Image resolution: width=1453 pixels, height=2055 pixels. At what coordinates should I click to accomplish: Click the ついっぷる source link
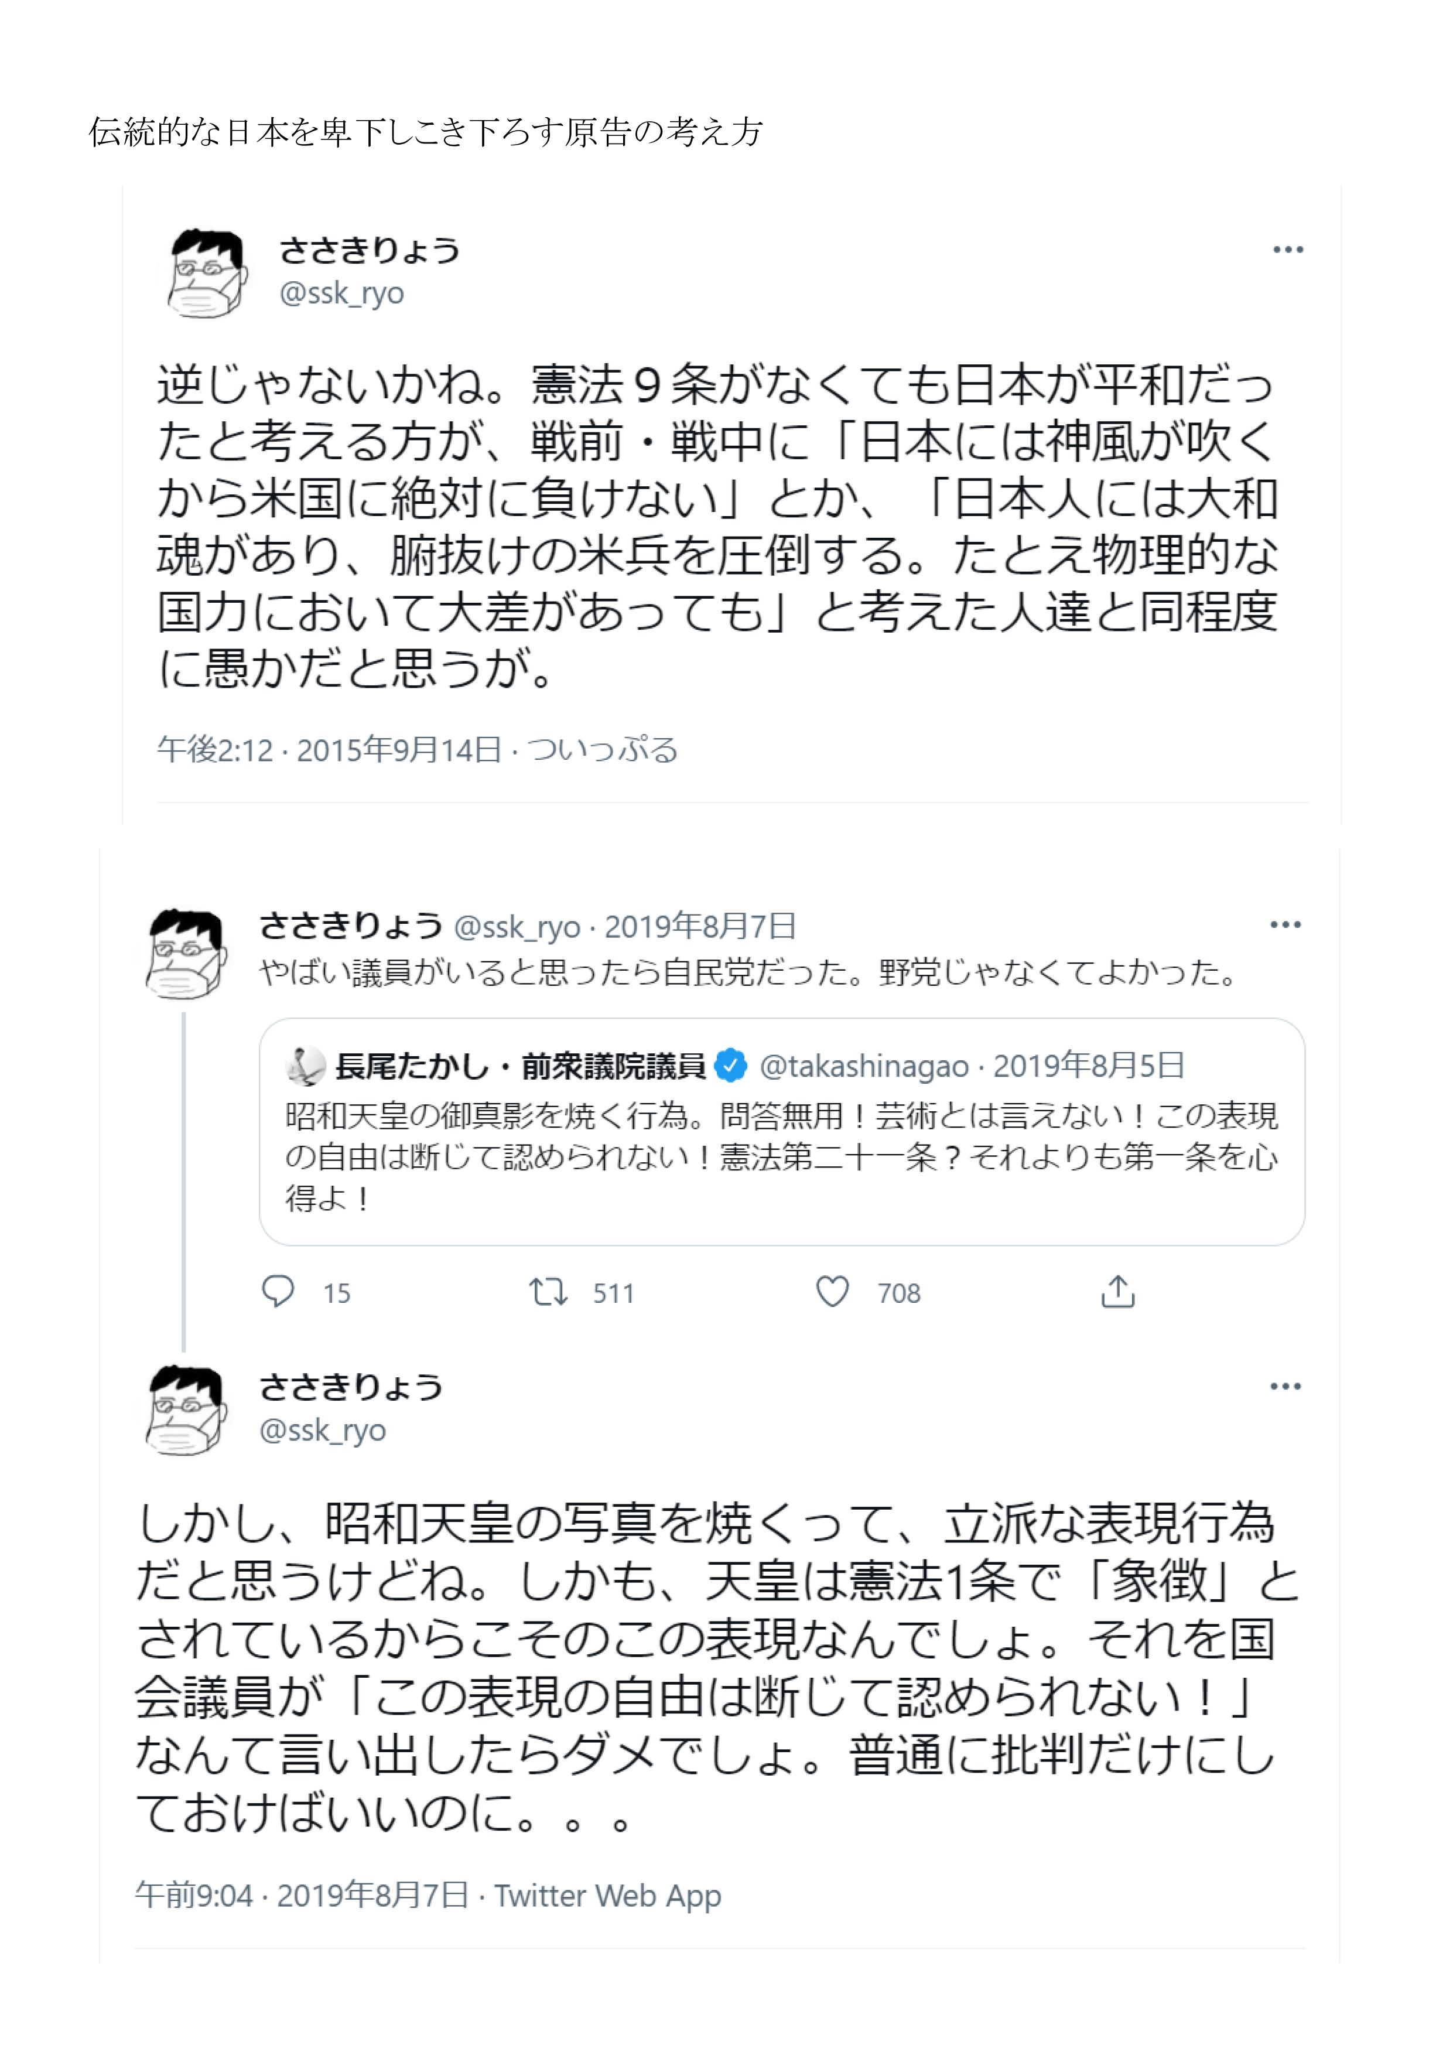pyautogui.click(x=602, y=749)
